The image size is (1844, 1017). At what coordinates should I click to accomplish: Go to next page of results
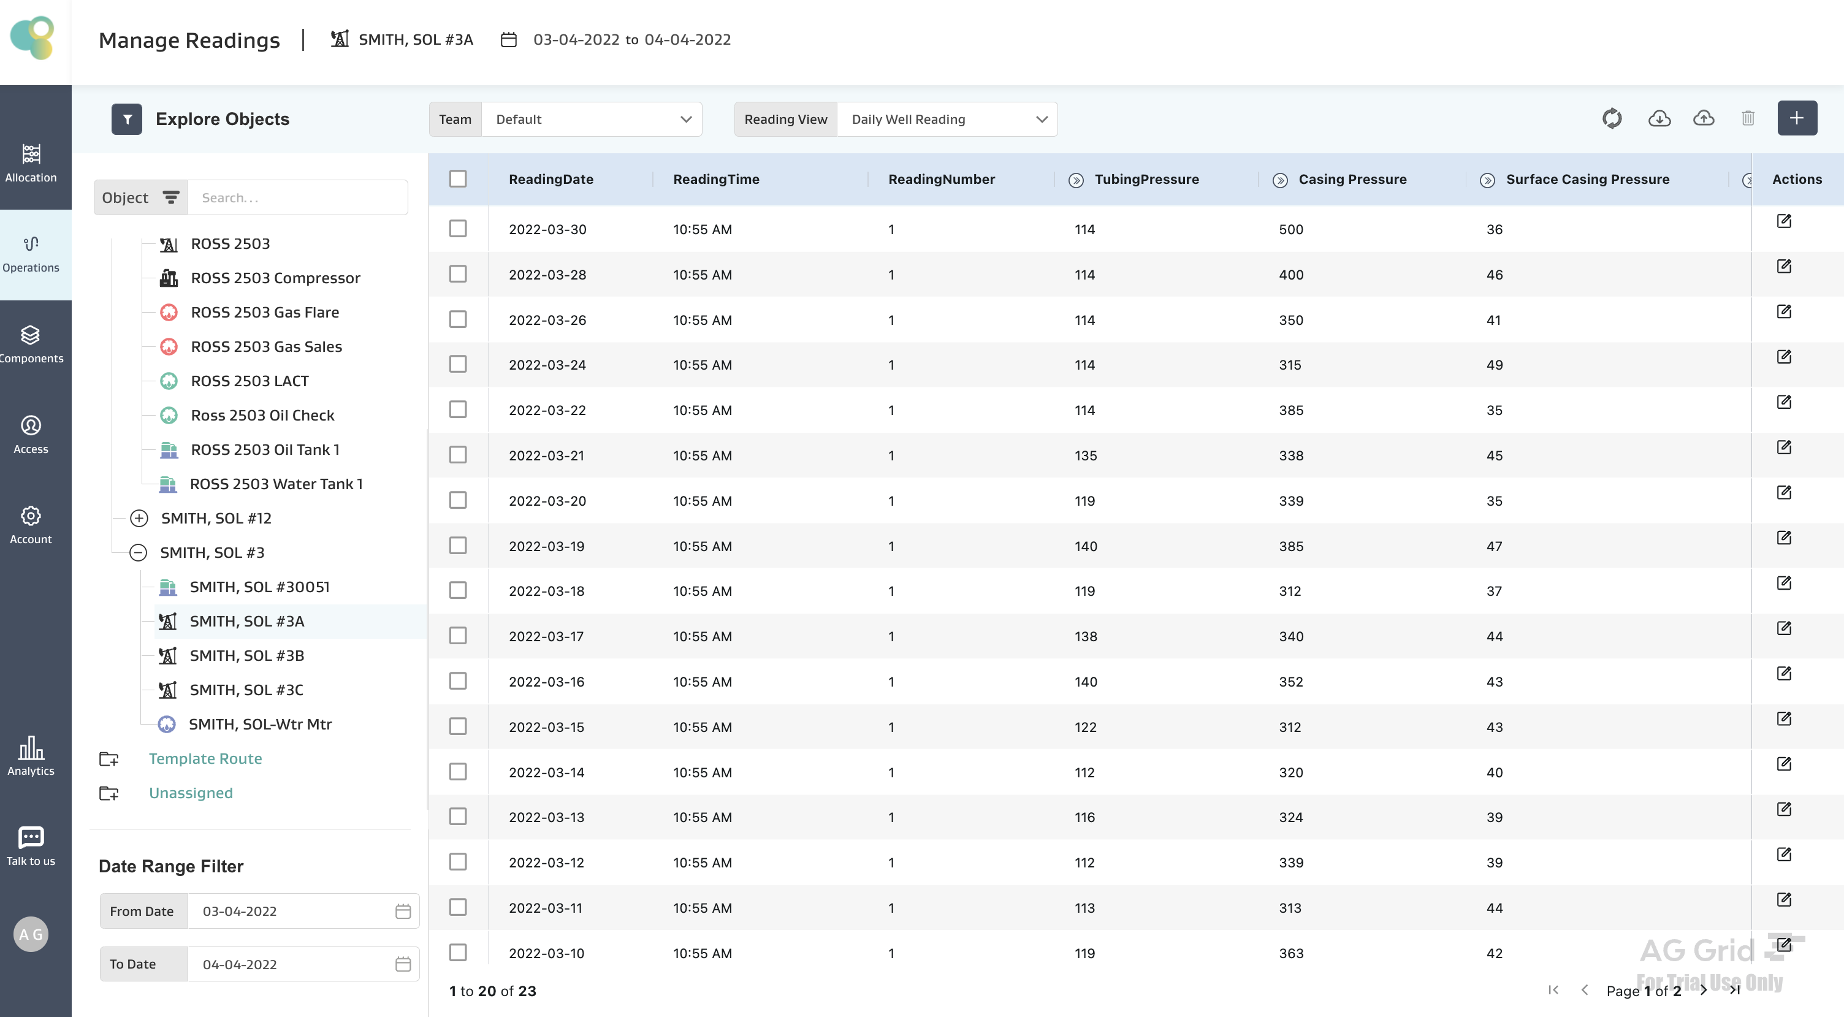[x=1703, y=991]
